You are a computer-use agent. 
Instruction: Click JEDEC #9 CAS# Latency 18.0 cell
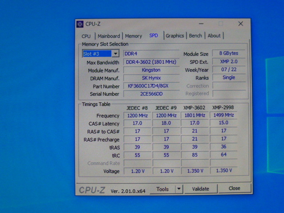click(x=166, y=123)
